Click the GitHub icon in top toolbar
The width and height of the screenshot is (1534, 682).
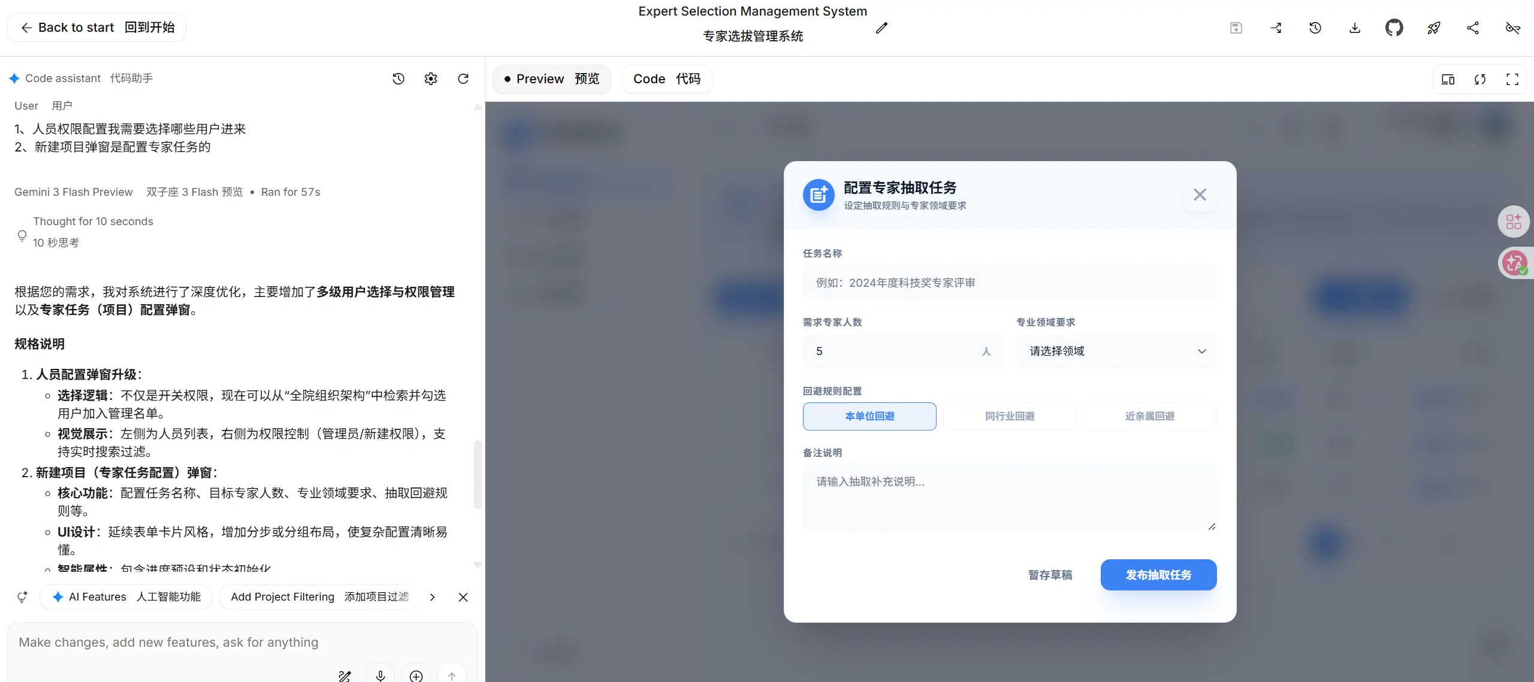coord(1394,28)
